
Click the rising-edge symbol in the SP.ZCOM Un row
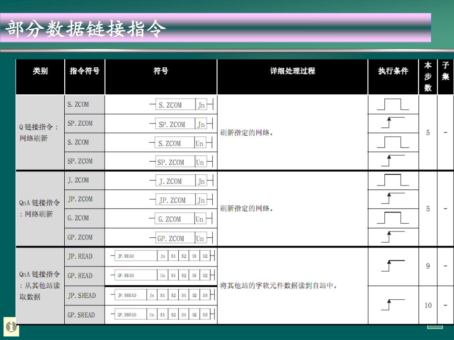click(393, 161)
